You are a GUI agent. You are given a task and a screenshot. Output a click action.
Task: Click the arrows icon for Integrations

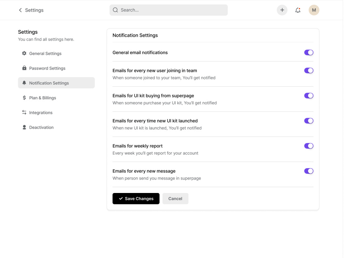click(x=24, y=112)
